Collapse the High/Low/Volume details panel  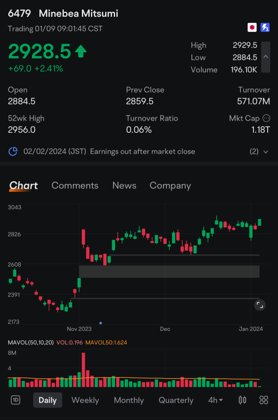[x=266, y=57]
